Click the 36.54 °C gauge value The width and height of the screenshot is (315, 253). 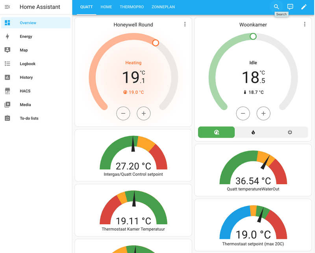253,181
